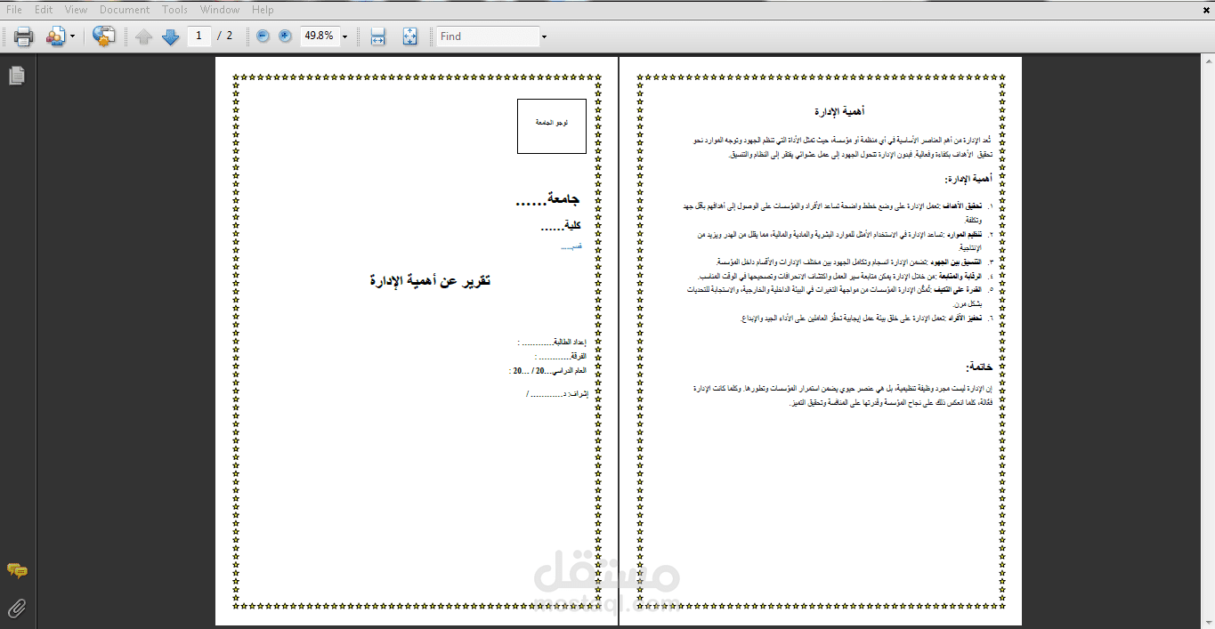Screen dimensions: 1215x629
Task: Go to previous page with up arrow
Action: tap(144, 36)
